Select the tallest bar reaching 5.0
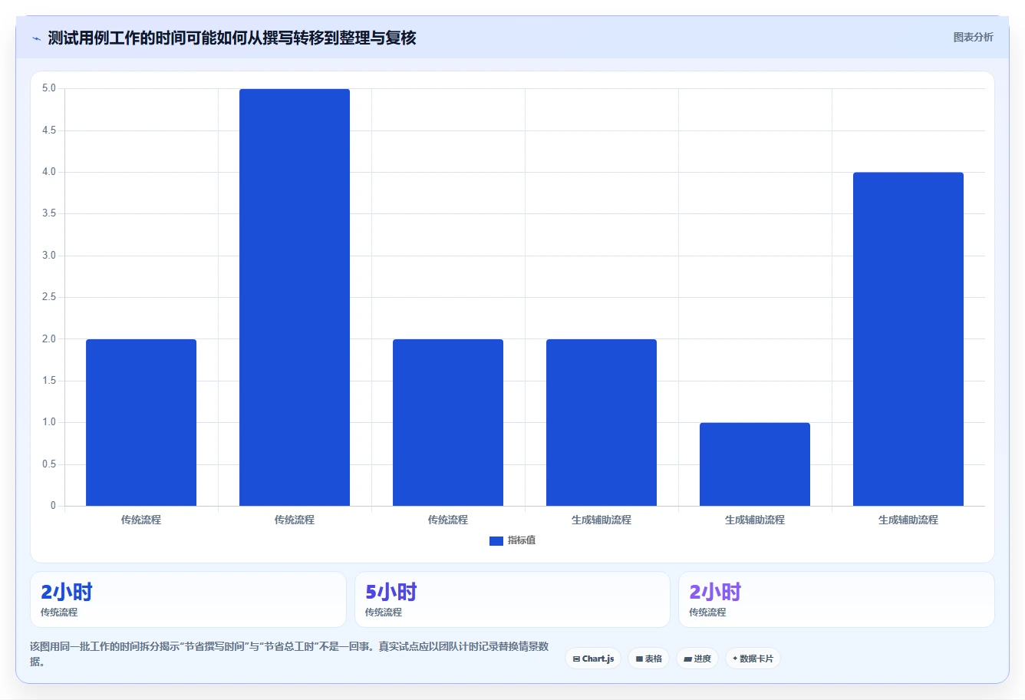The width and height of the screenshot is (1025, 700). coord(295,298)
